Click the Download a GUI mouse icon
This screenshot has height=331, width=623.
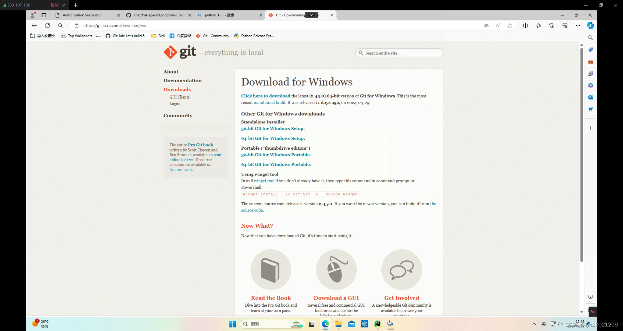tap(336, 270)
